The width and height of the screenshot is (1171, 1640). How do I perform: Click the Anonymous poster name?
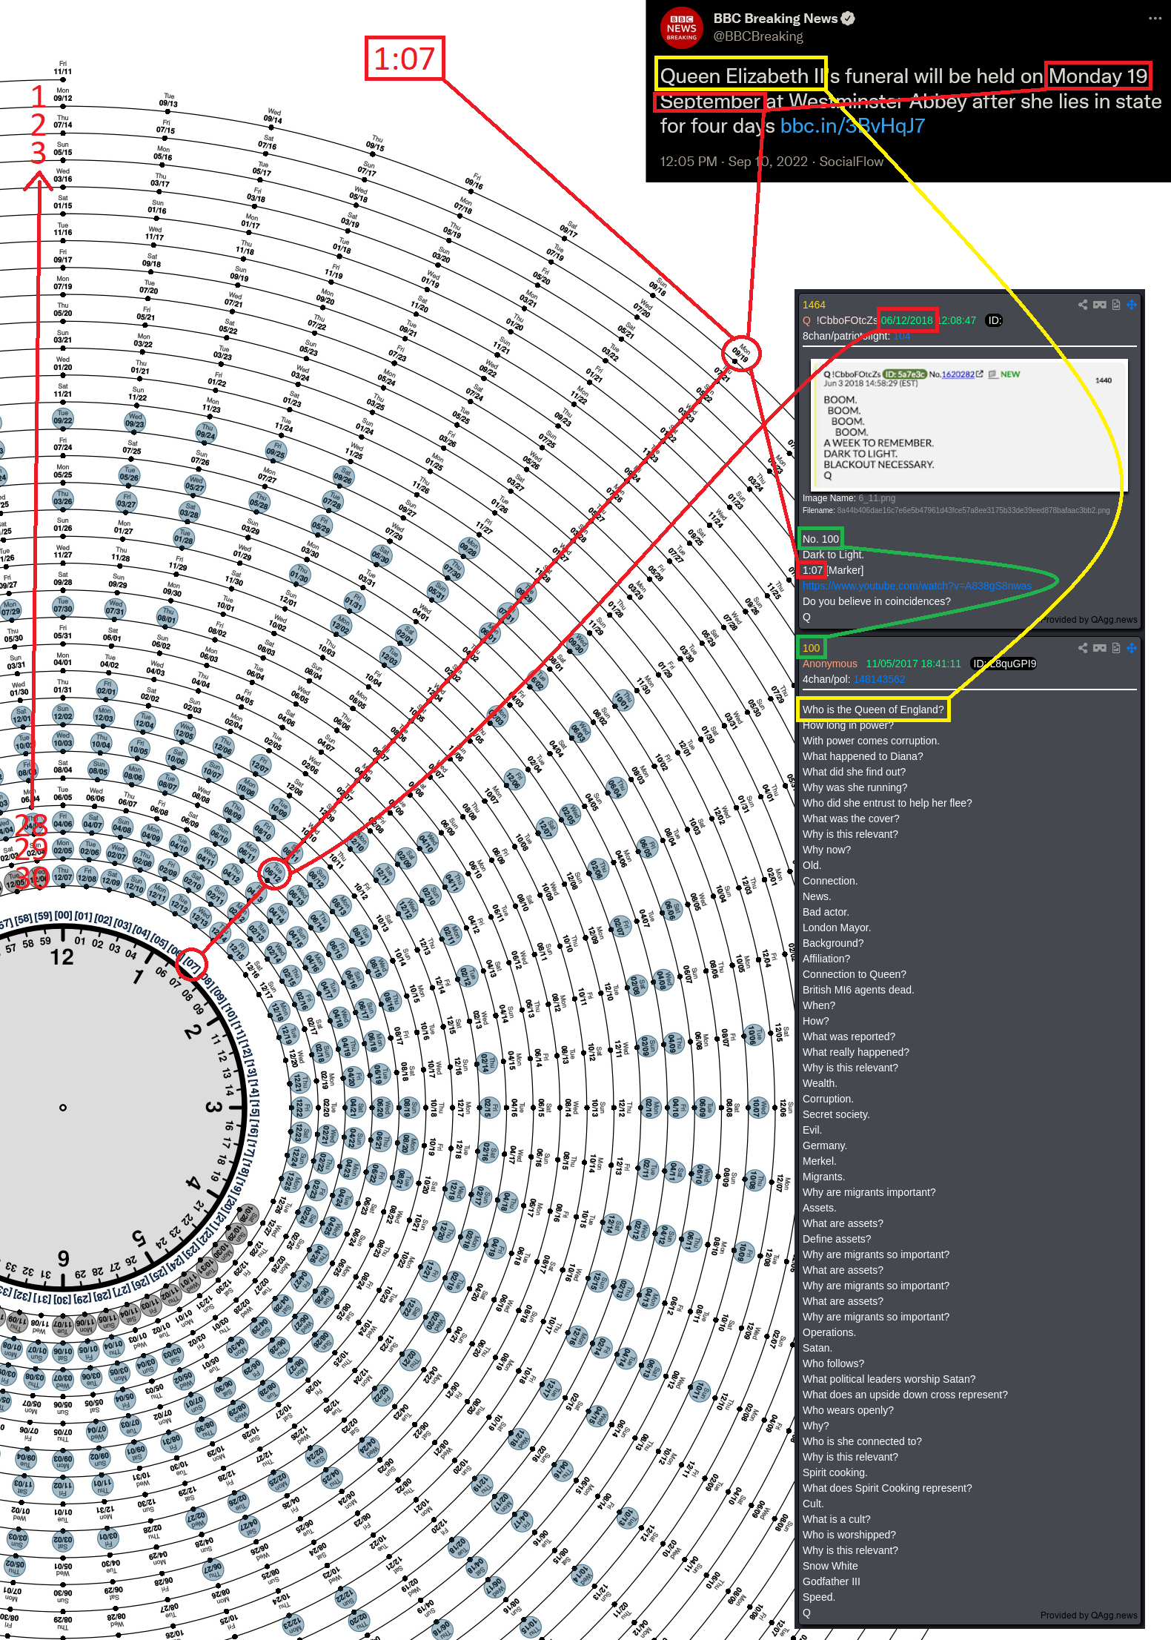click(829, 664)
